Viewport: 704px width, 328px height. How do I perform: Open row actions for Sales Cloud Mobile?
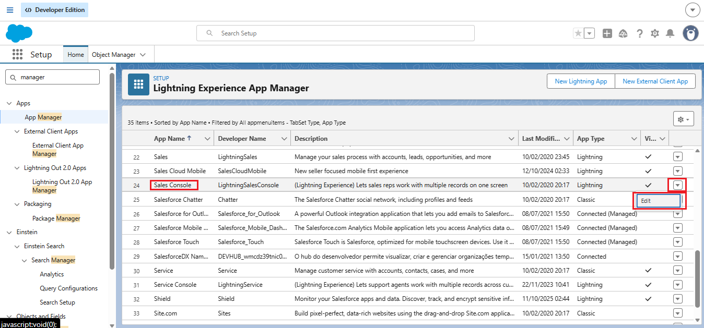(678, 171)
